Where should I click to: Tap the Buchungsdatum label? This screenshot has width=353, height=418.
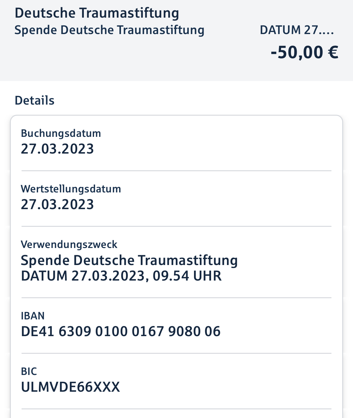tap(61, 133)
